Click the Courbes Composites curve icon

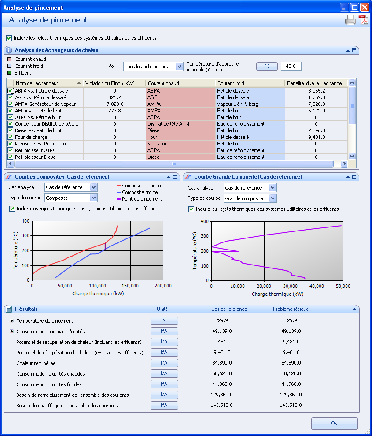(x=9, y=177)
